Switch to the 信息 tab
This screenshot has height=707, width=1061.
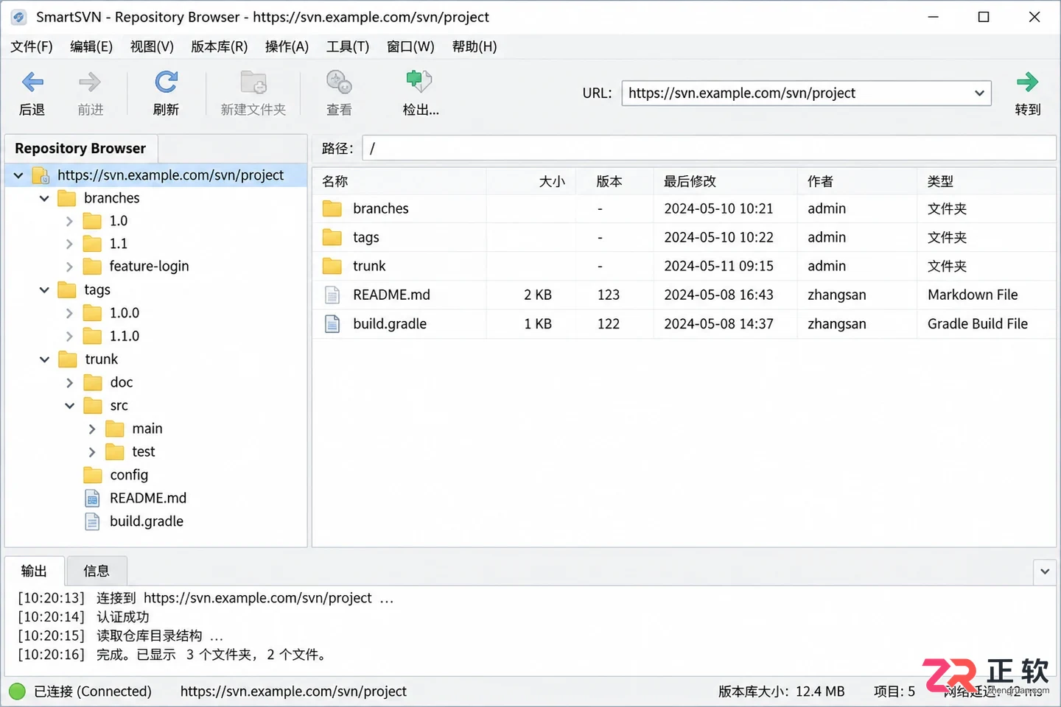coord(97,571)
